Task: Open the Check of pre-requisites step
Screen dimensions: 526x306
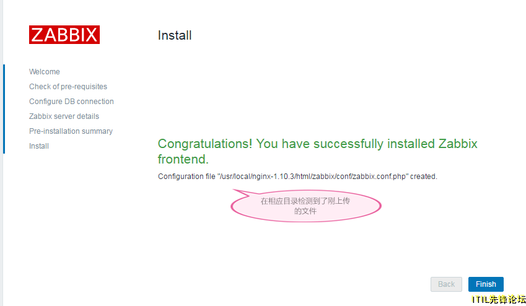Action: [68, 87]
